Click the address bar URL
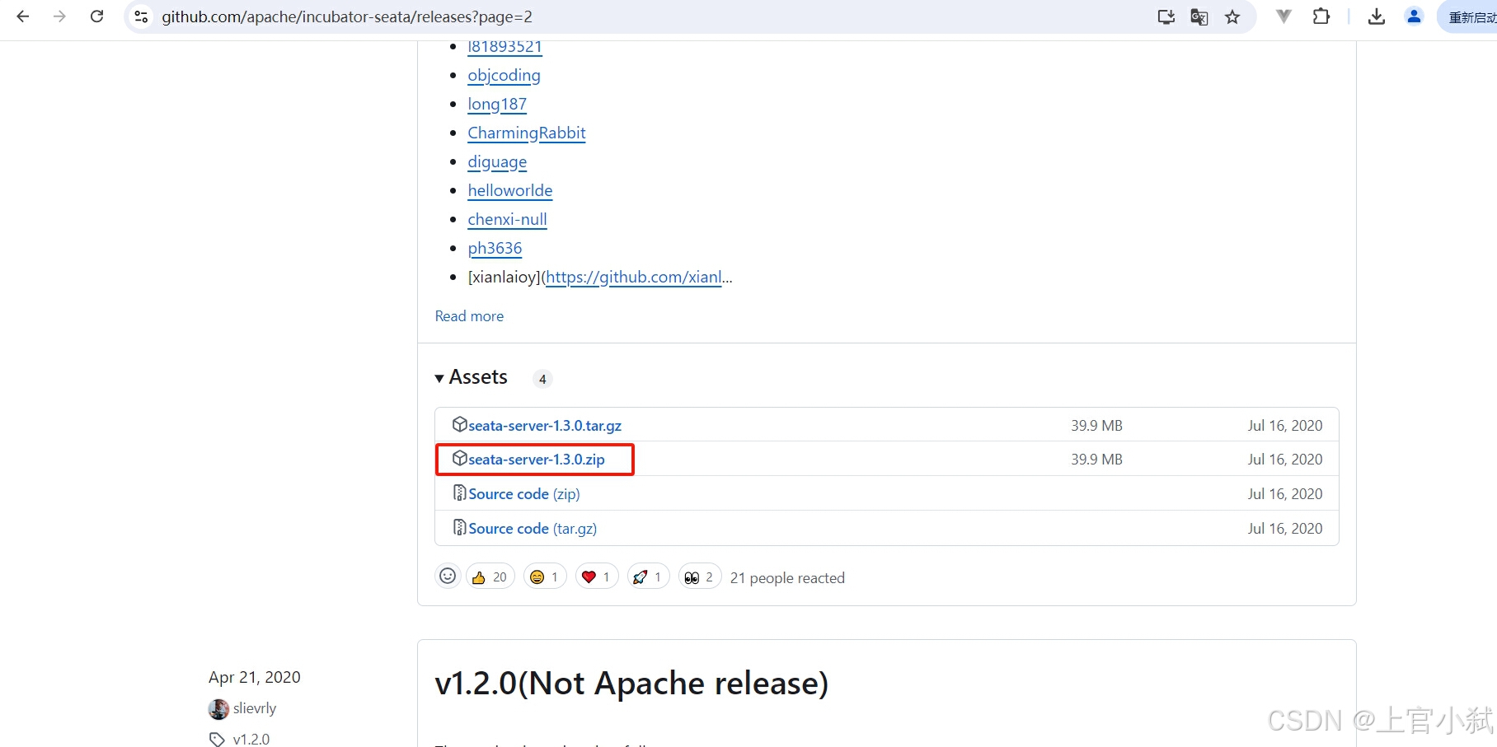Screen dimensions: 1497x747 (x=347, y=16)
